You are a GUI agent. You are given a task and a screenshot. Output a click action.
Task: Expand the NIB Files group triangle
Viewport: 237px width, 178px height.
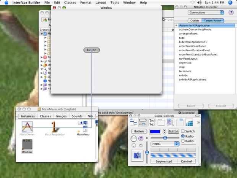(42, 89)
